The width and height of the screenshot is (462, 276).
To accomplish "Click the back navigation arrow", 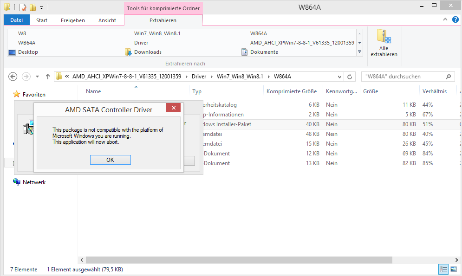I will (13, 77).
